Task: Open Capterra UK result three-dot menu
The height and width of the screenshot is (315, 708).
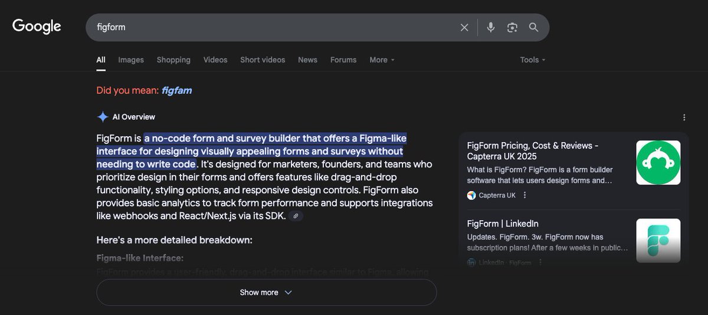Action: pos(525,195)
